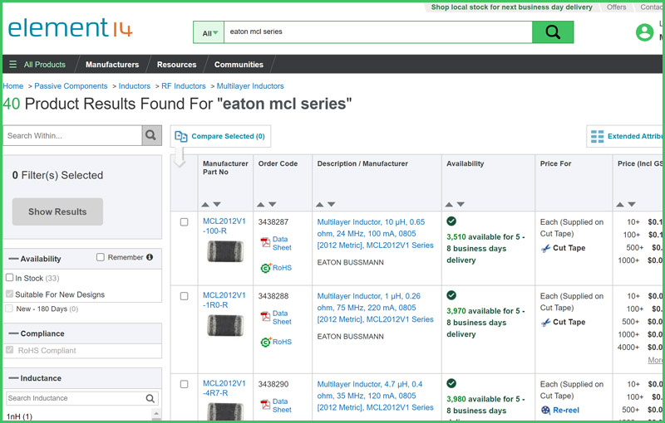Click the green search magnifier button
Screen dimensions: 665x423
[553, 32]
